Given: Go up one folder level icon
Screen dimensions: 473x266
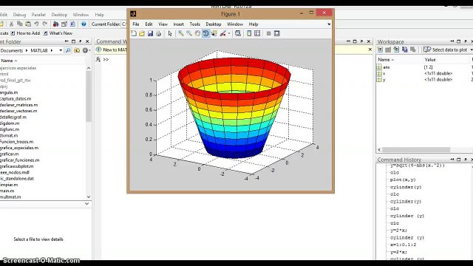Looking at the screenshot, I should tap(77, 50).
